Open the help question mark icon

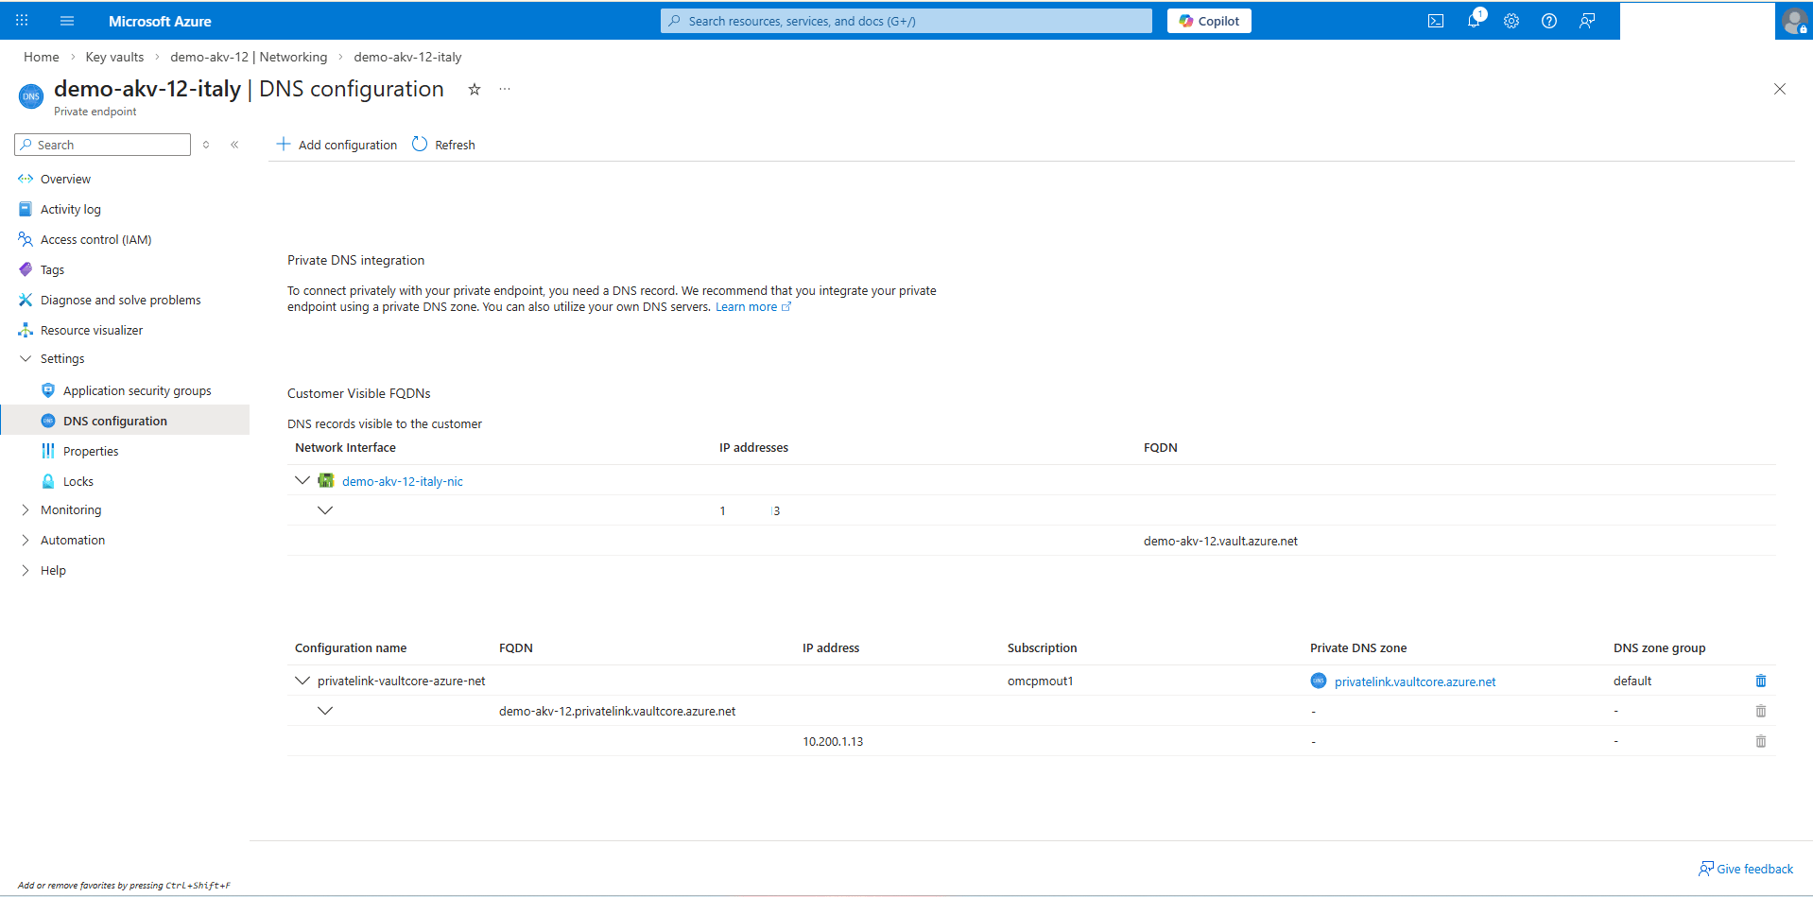(x=1548, y=21)
